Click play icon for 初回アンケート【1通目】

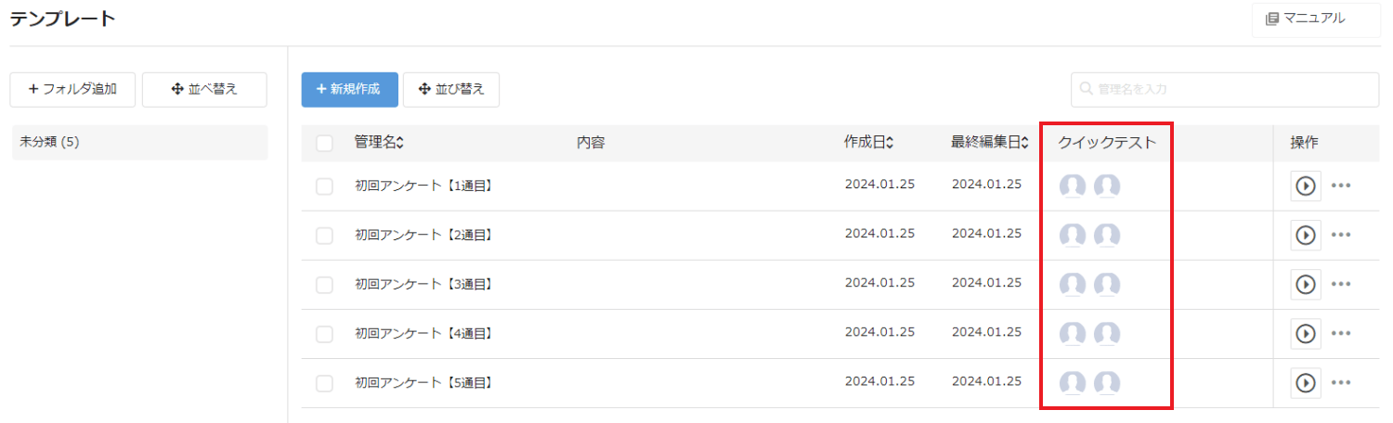pos(1305,186)
